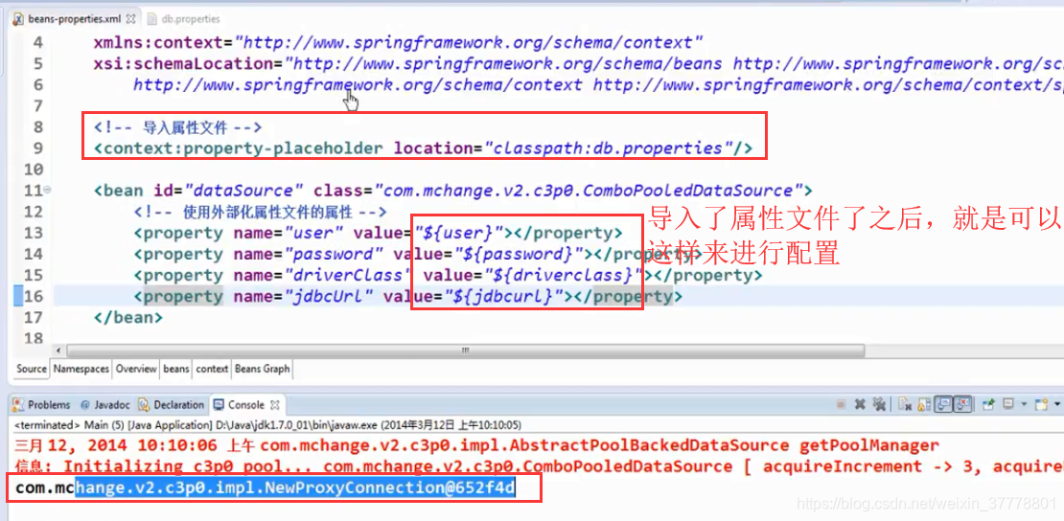Viewport: 1064px width, 521px height.
Task: Click the horizontal scrollbar left arrow
Action: tap(59, 351)
